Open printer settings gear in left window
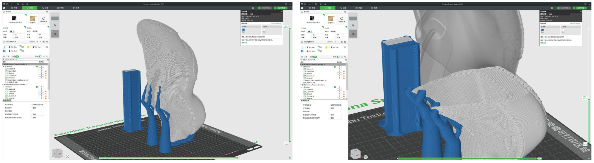 coord(47,12)
